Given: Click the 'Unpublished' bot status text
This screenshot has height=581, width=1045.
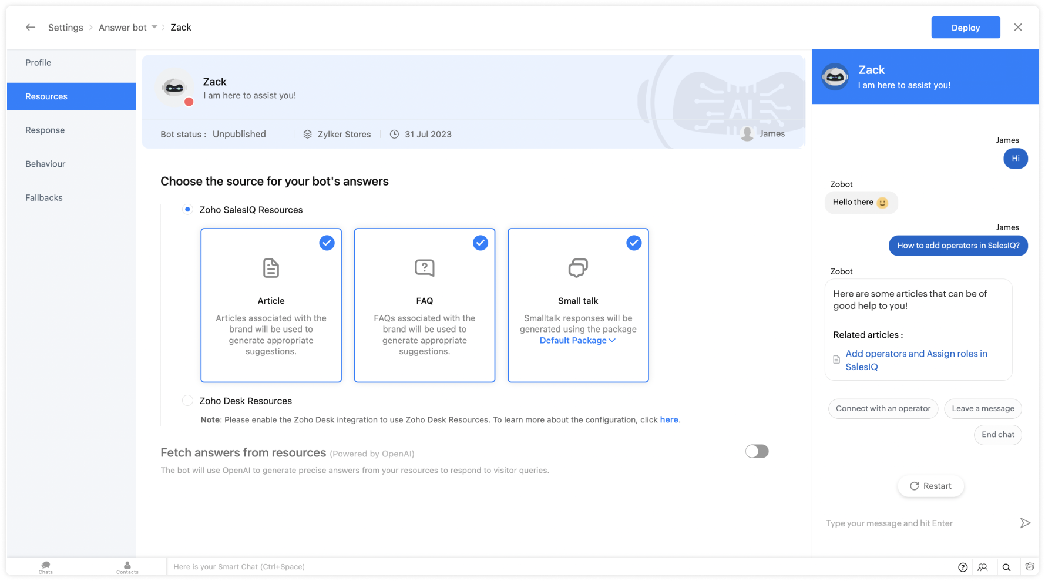Looking at the screenshot, I should tap(239, 134).
